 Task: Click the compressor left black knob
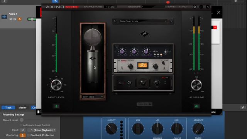pyautogui.click(x=130, y=66)
